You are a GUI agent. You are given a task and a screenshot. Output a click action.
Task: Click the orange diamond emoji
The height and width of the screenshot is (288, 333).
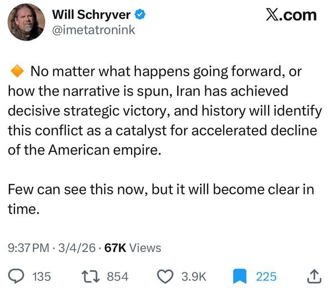pos(17,71)
